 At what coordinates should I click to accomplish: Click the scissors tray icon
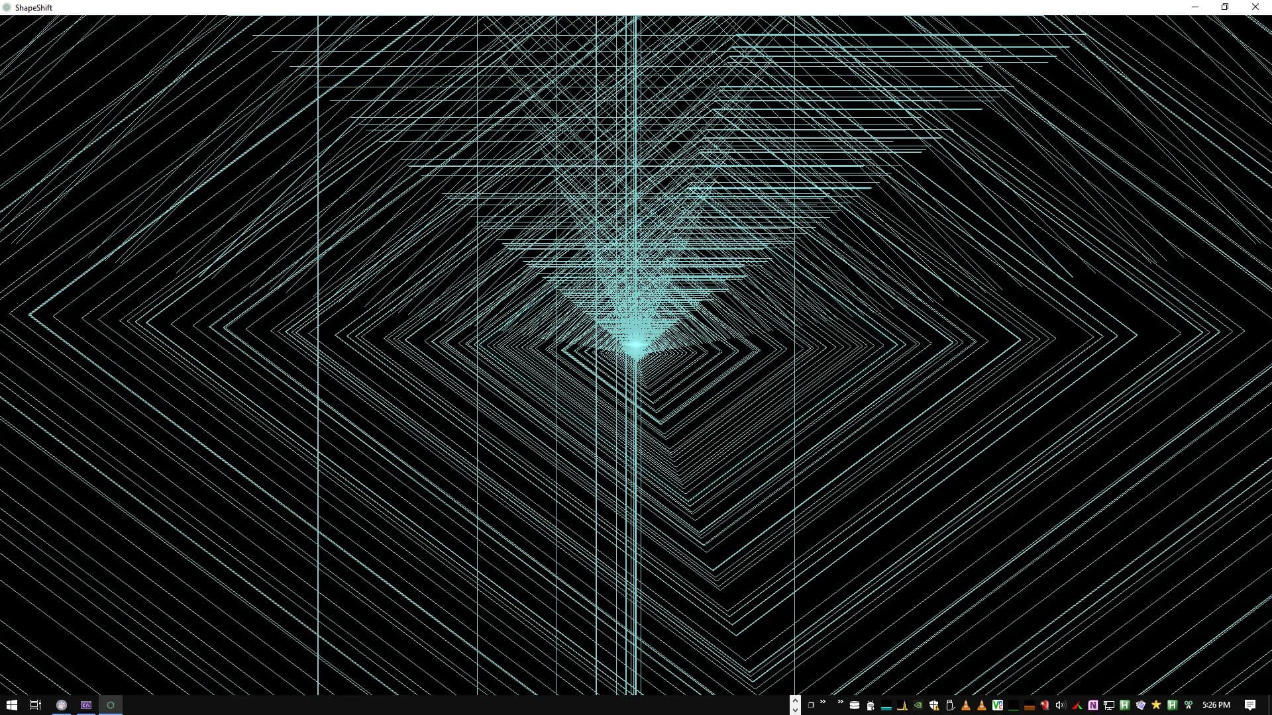click(x=1189, y=705)
